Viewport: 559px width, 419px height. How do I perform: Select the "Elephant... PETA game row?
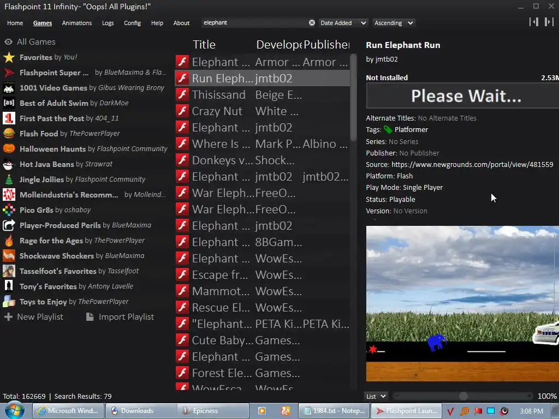(x=263, y=324)
